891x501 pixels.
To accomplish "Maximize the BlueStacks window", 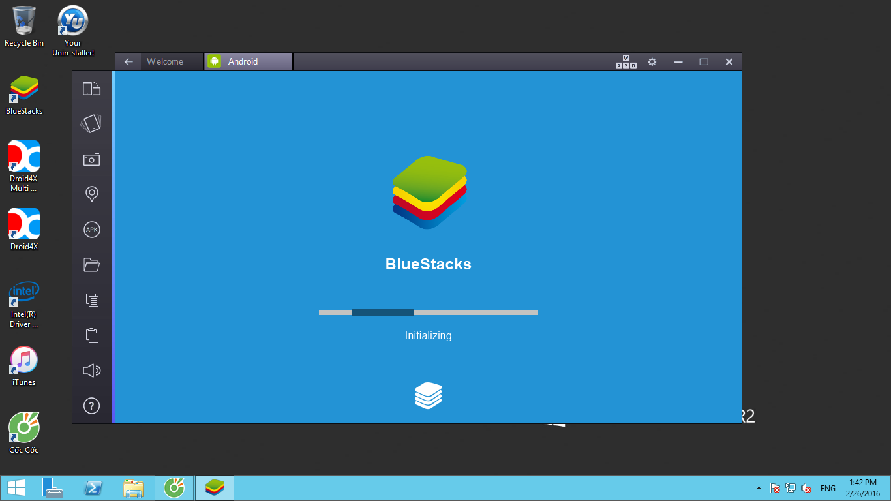I will tap(704, 62).
